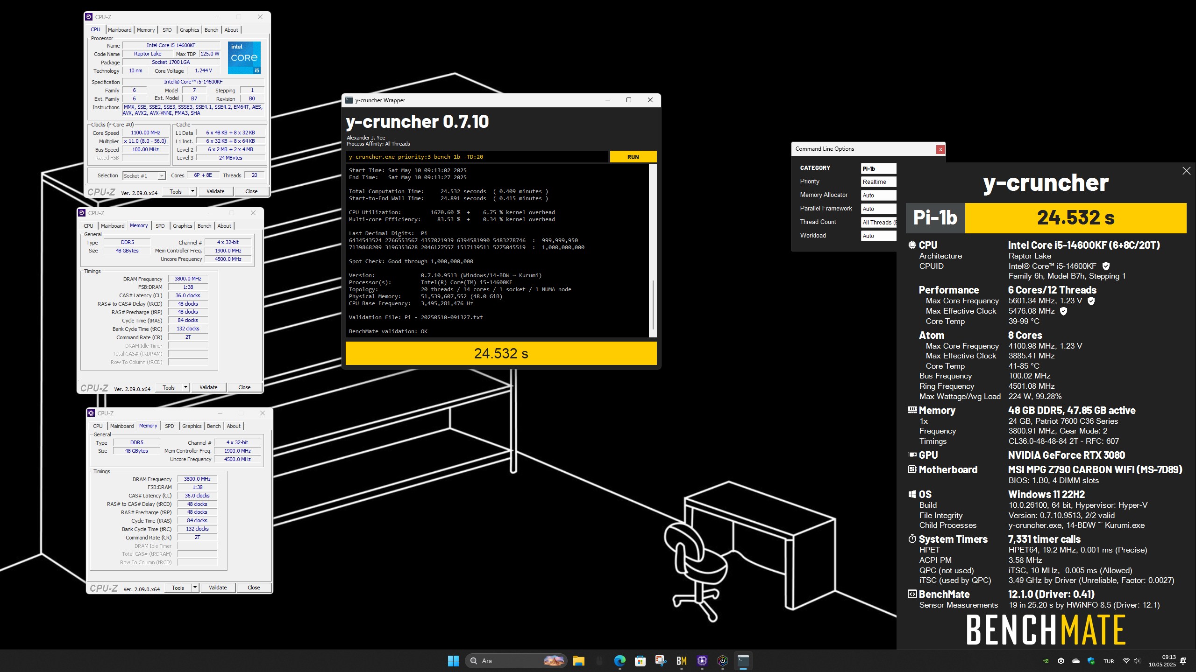Switch to Bench tab in top CPU-Z window
This screenshot has height=672, width=1196.
[211, 30]
